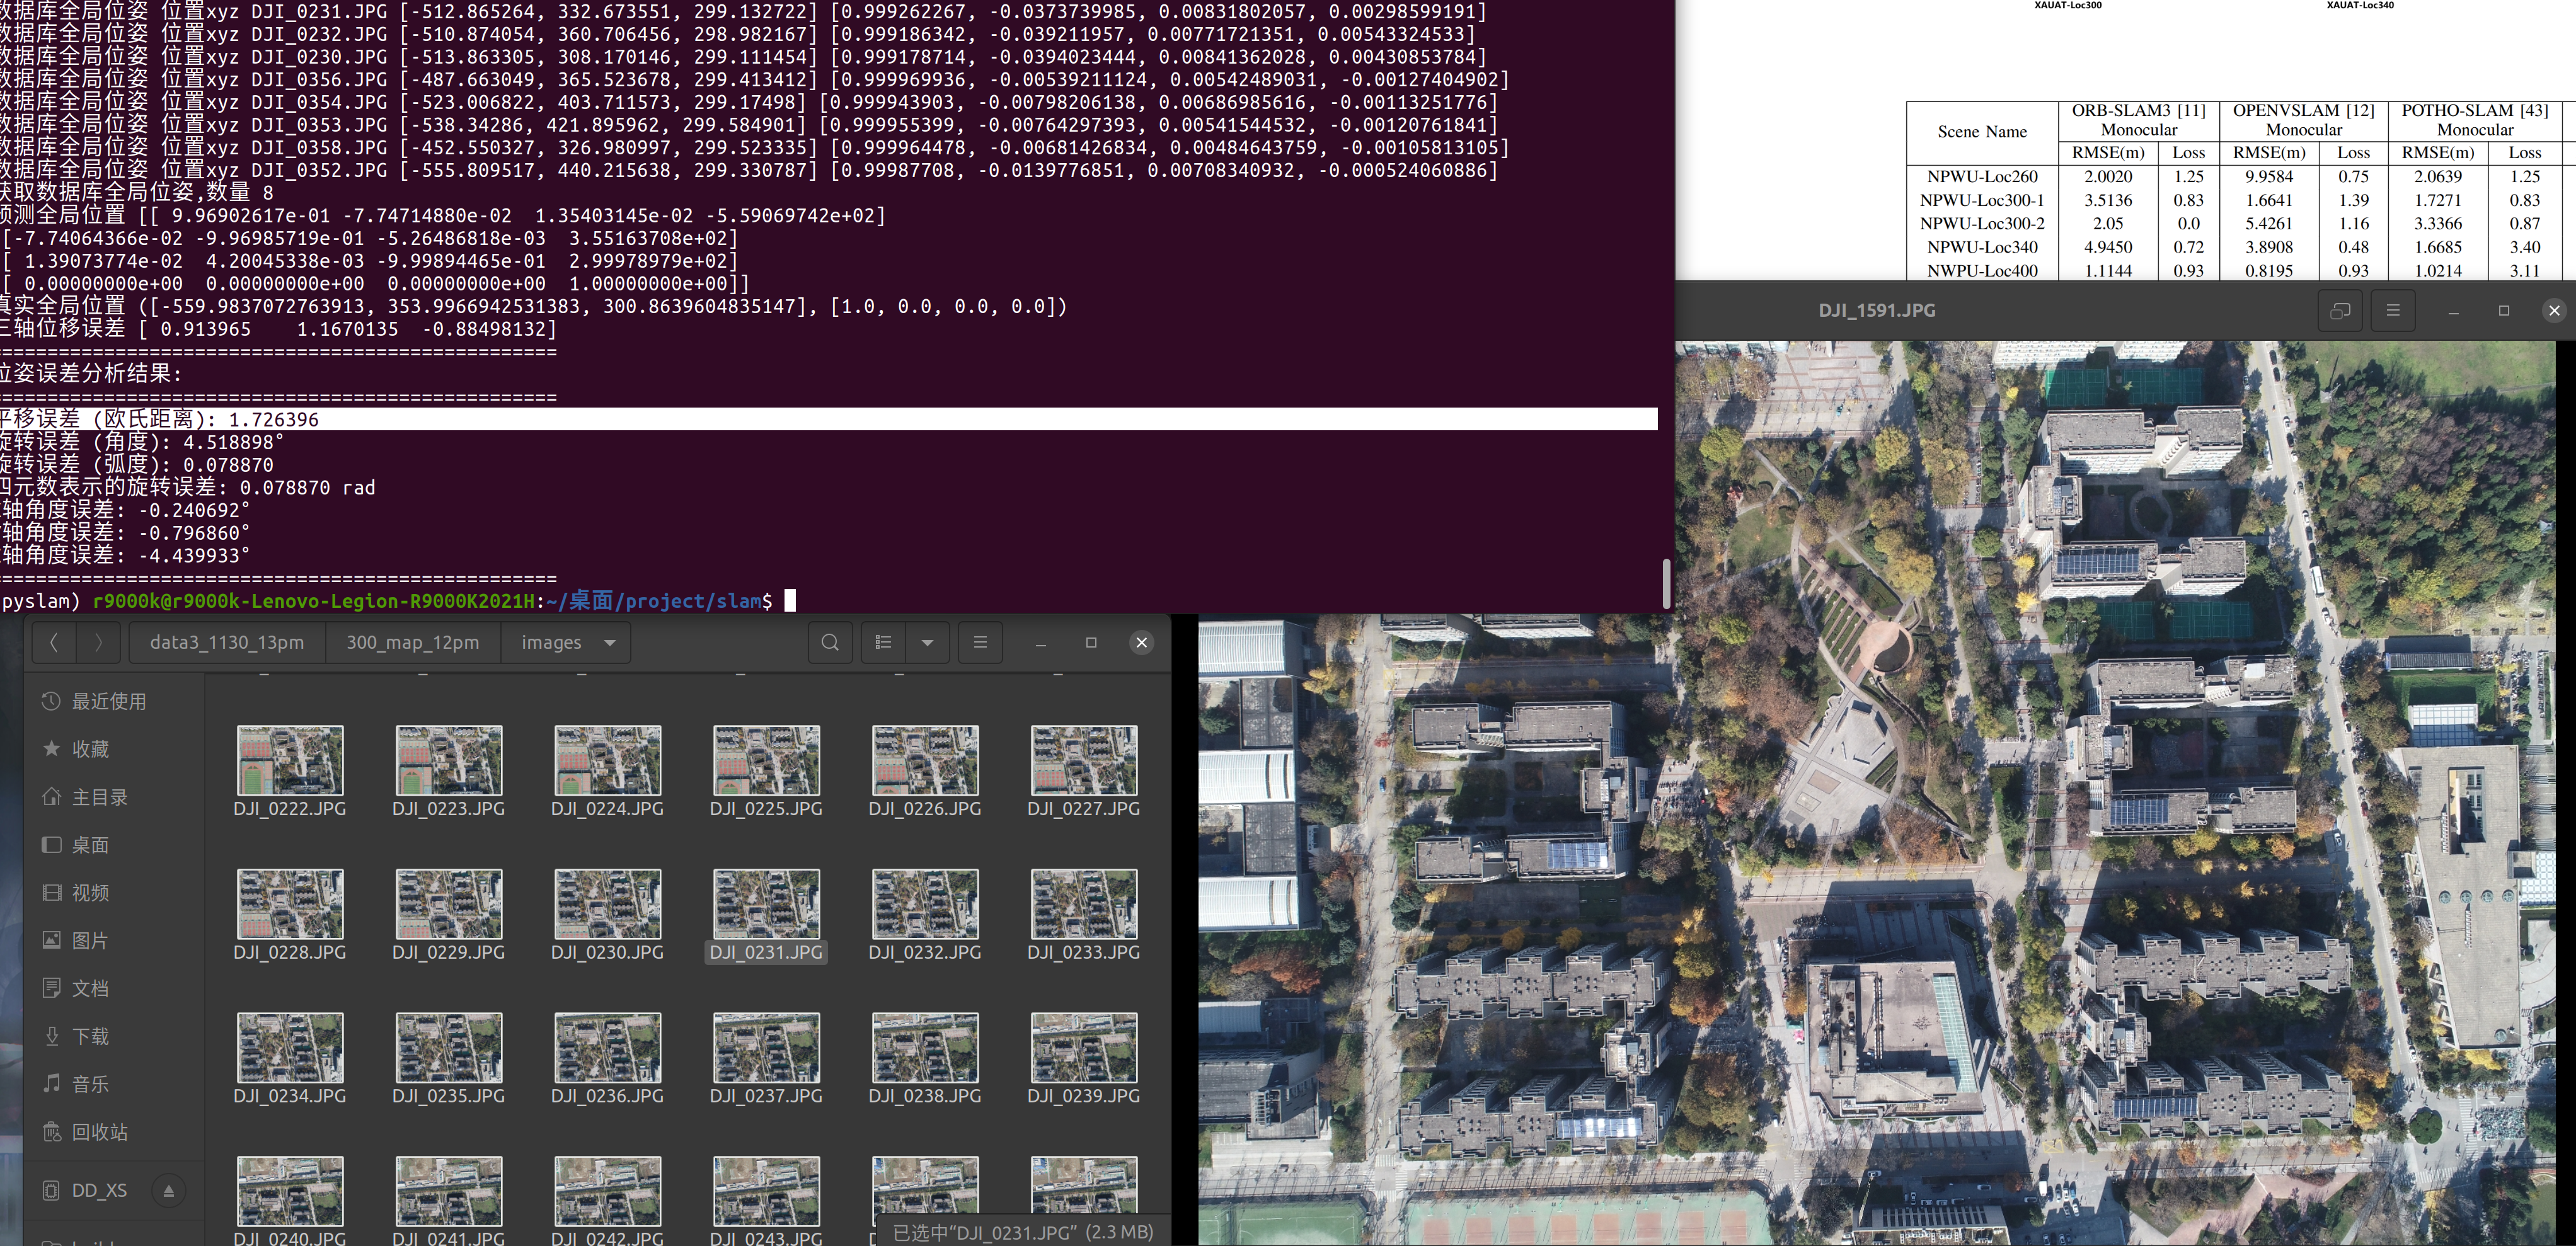Select the DJI_0222.JPG thumbnail
This screenshot has height=1246, width=2576.
click(x=289, y=761)
